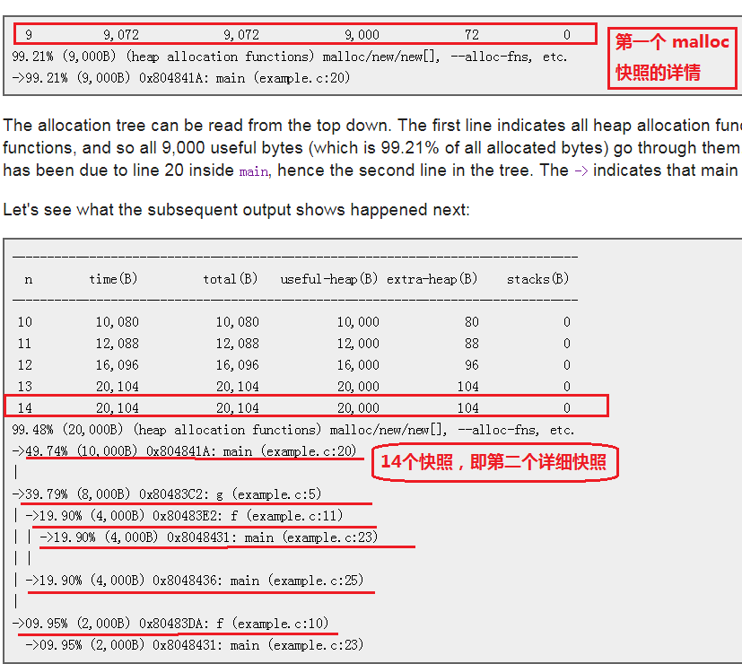Click the 19.90% main (example.c:25) entry
Viewport: 742px width, 664px height.
(x=194, y=581)
